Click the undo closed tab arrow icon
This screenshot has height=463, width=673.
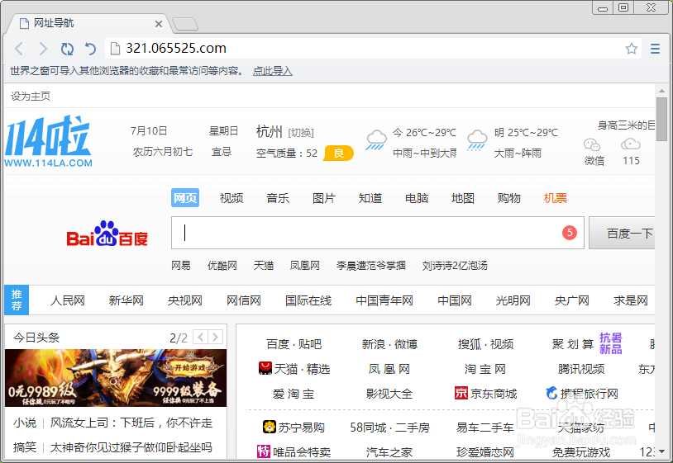click(90, 49)
